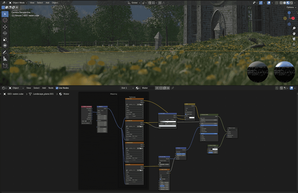Select the Measure tool
The width and height of the screenshot is (298, 193).
pyautogui.click(x=5, y=58)
